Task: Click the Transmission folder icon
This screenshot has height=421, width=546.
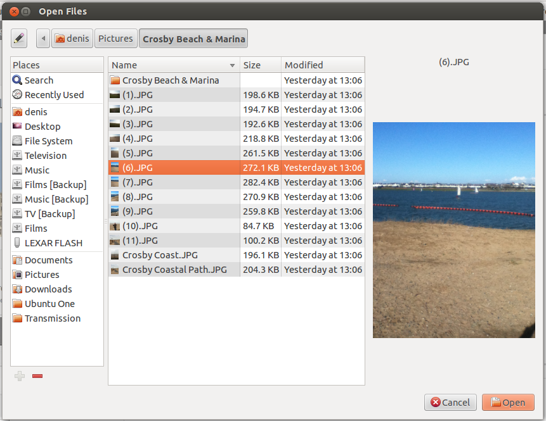Action: click(x=17, y=318)
